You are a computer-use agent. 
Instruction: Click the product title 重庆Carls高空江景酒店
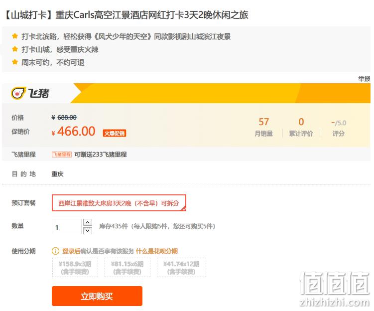pos(126,15)
